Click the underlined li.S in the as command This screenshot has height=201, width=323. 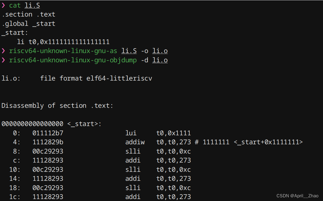click(129, 51)
